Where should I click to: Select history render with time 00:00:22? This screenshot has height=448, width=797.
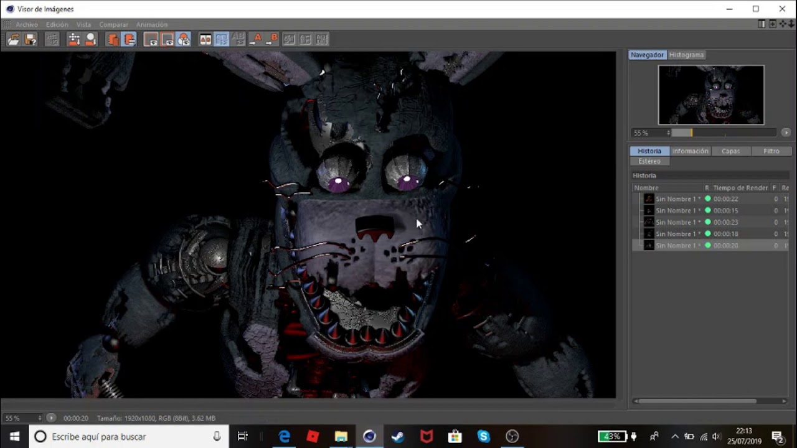710,199
